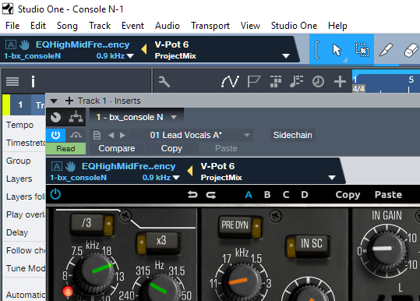This screenshot has height=301, width=420.
Task: Open 0.9 kHz dropdown in plugin parameter bar
Action: point(176,178)
